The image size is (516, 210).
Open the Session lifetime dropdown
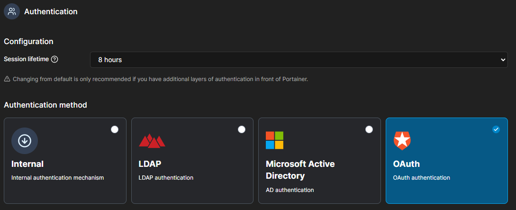click(x=299, y=60)
